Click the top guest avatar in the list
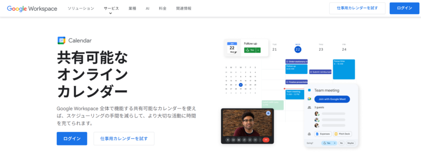Screen dimensions: 421x159 click(x=317, y=114)
